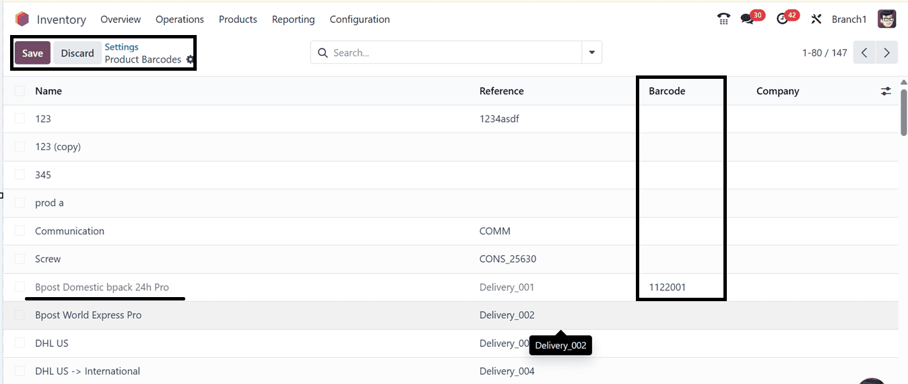Open the Branch1 company switcher
This screenshot has width=908, height=384.
[849, 20]
